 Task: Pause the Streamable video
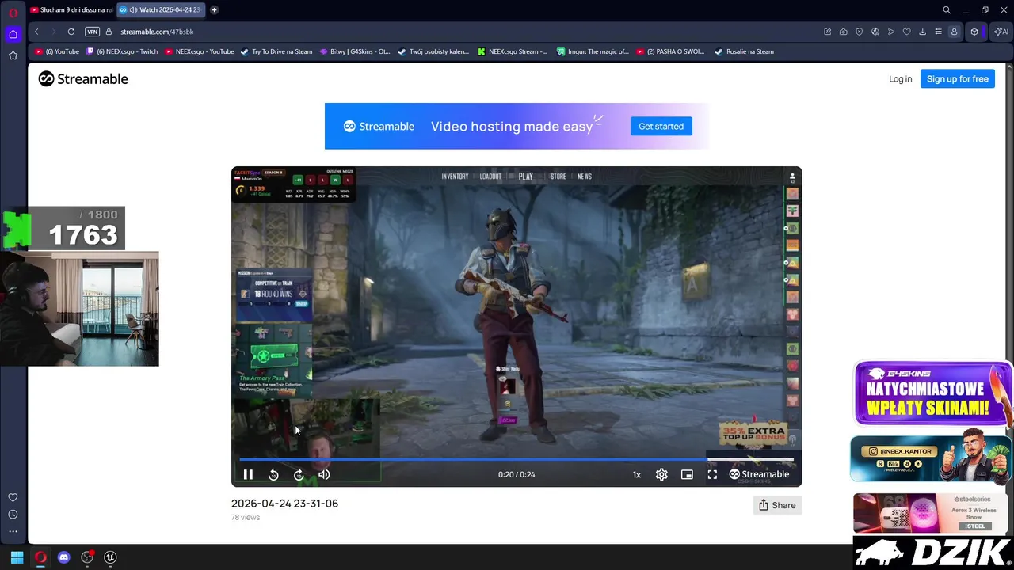pos(248,474)
